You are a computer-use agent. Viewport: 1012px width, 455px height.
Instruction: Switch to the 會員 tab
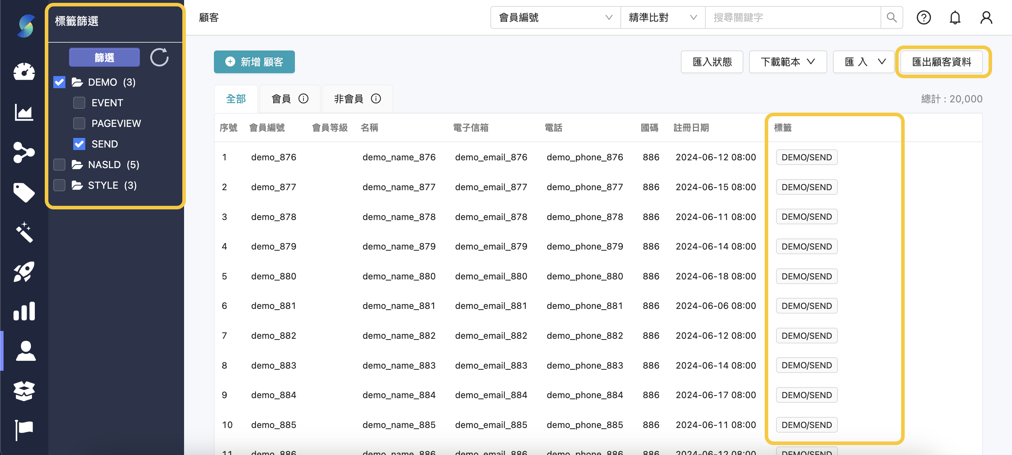pos(290,98)
